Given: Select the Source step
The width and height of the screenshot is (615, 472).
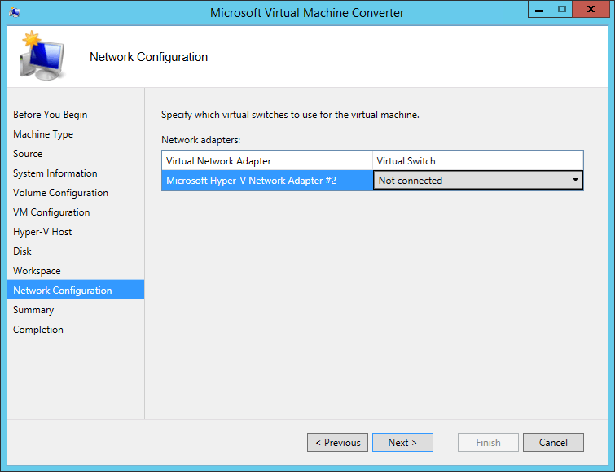Looking at the screenshot, I should click(x=28, y=154).
